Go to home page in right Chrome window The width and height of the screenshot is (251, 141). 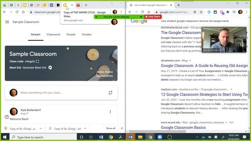pos(149,12)
